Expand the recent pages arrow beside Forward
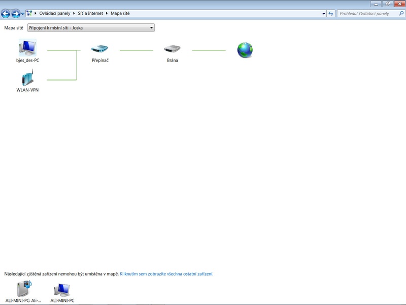Screen dimensions: 406x305 point(23,14)
